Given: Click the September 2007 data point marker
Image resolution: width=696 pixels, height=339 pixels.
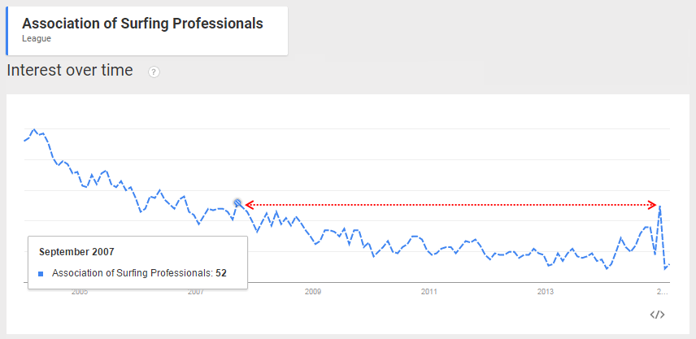Looking at the screenshot, I should [237, 203].
